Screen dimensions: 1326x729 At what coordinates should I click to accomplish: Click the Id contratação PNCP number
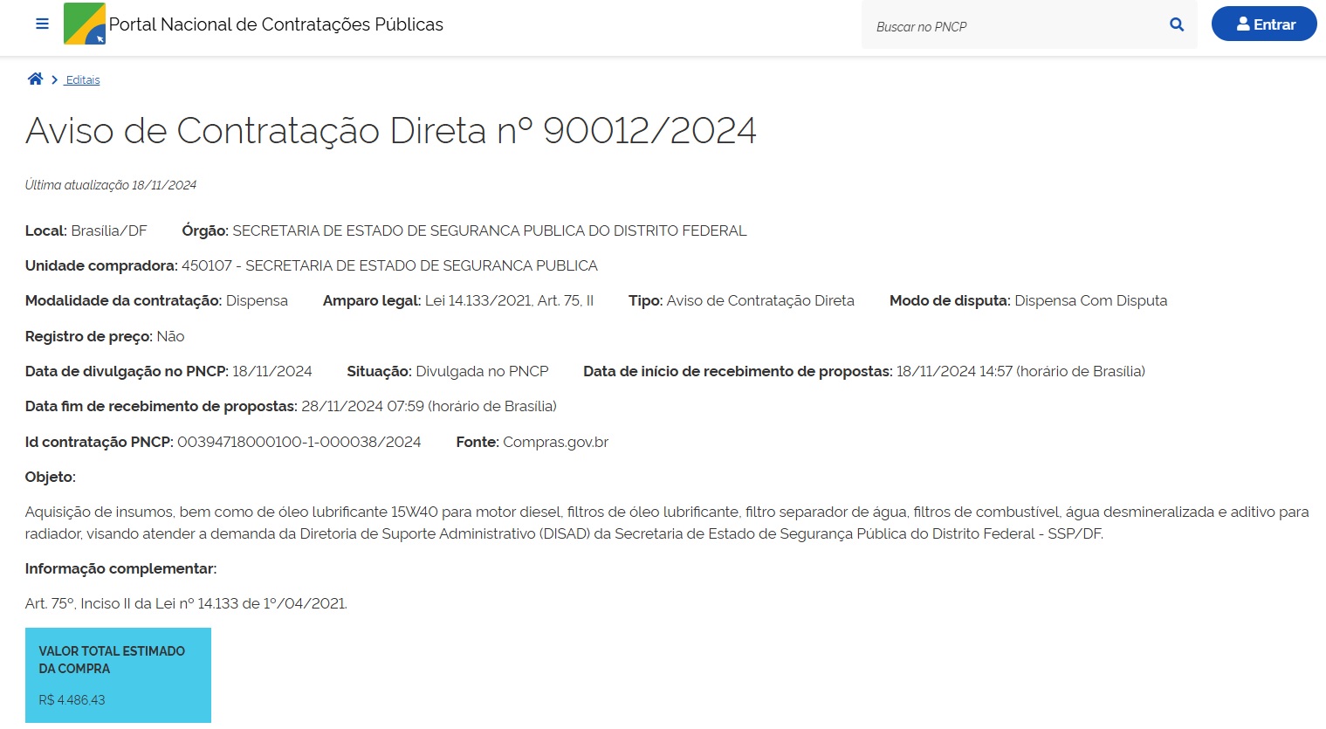click(x=299, y=442)
